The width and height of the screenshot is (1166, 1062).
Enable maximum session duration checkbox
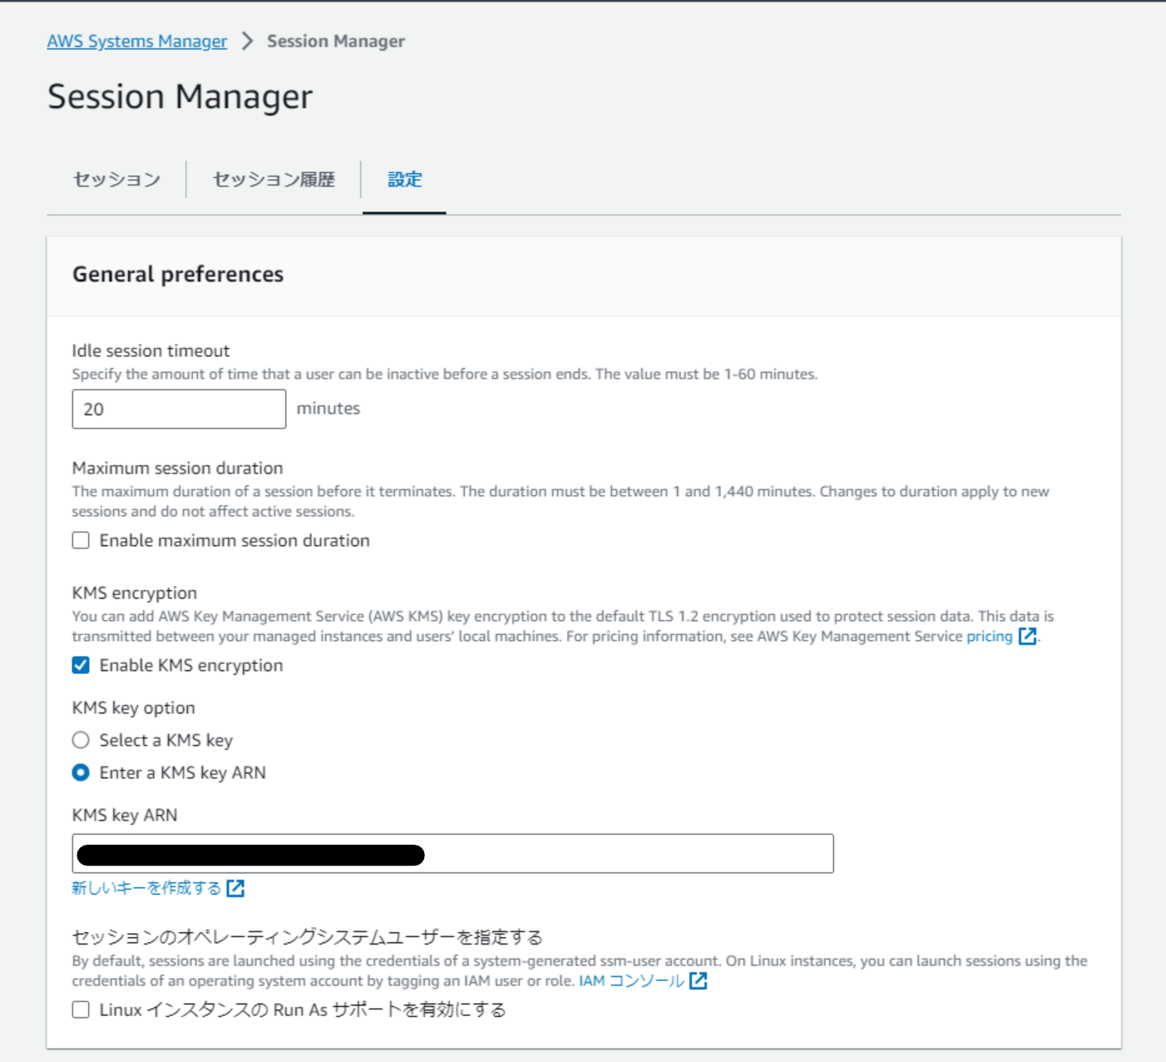click(81, 541)
